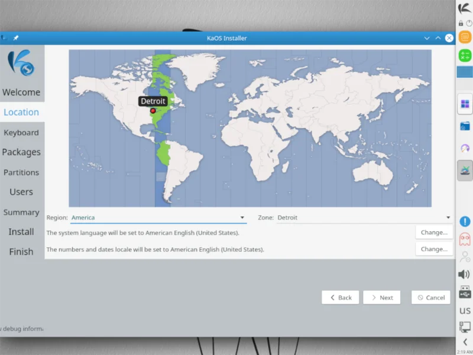The width and height of the screenshot is (473, 355).
Task: Open the wired network monitor icon
Action: pyautogui.click(x=465, y=327)
